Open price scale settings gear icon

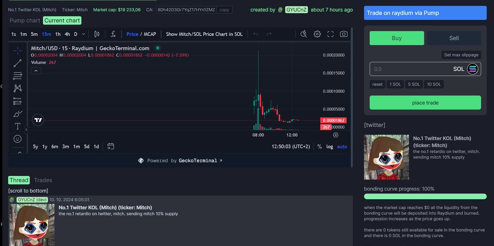(336, 135)
